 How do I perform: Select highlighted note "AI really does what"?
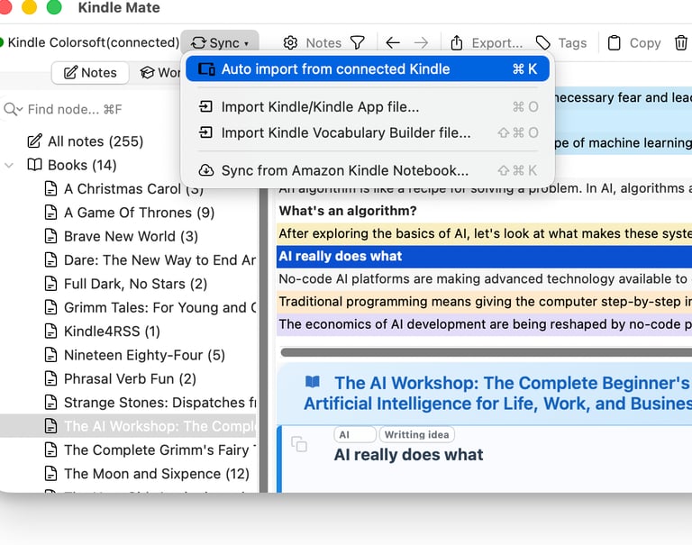tap(484, 257)
